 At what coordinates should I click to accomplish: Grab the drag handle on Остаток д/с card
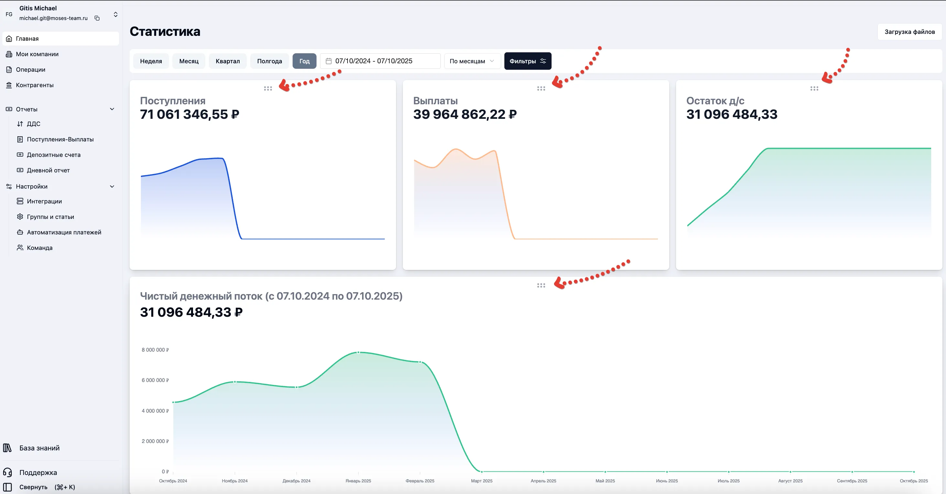[x=814, y=88]
